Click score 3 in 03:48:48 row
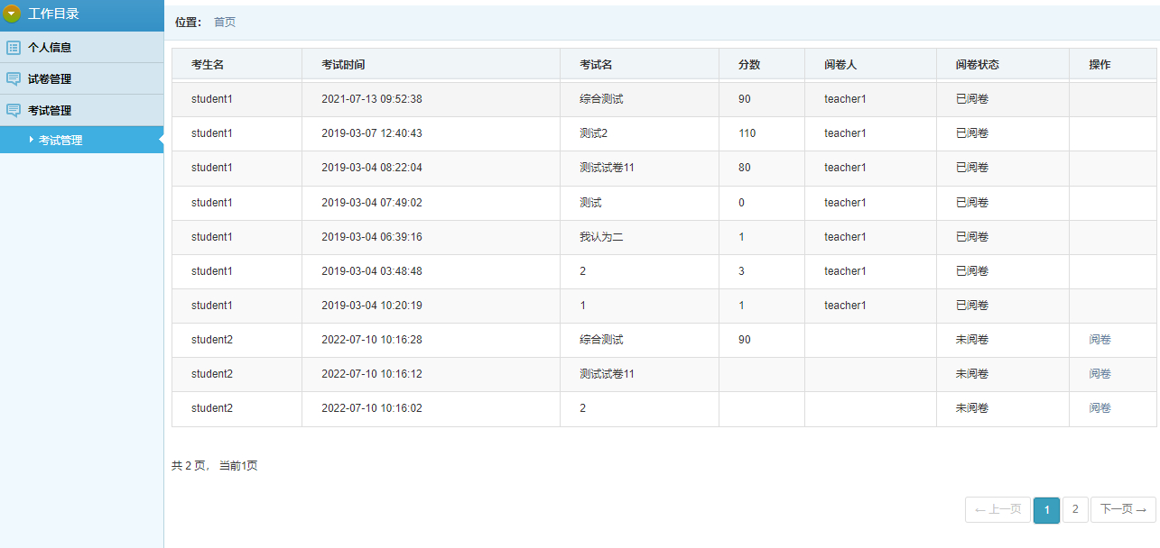 (742, 271)
